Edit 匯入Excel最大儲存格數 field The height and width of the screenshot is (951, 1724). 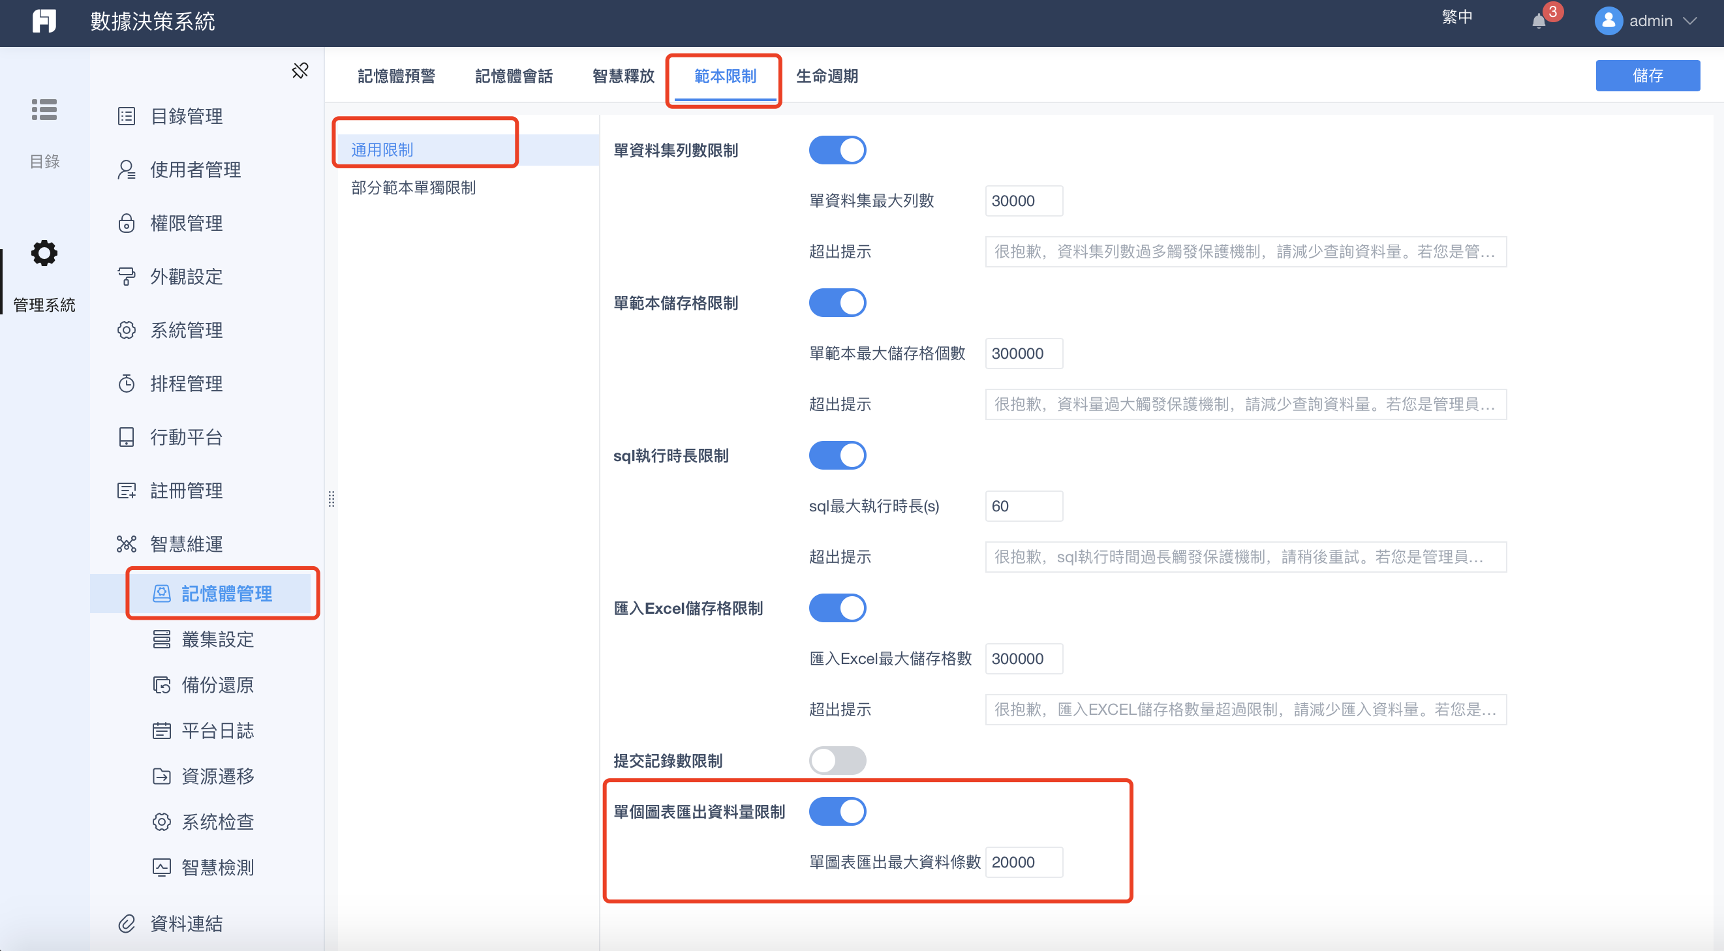click(x=1024, y=659)
